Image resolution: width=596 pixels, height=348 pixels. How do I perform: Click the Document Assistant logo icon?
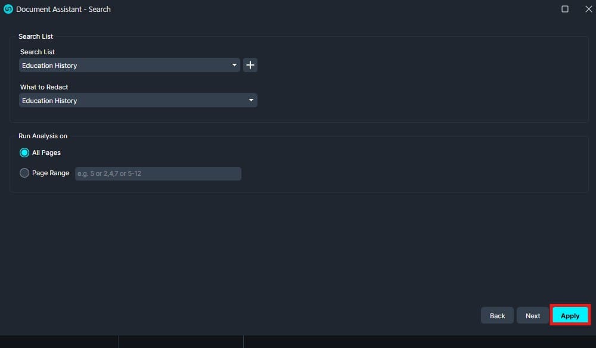[x=8, y=9]
